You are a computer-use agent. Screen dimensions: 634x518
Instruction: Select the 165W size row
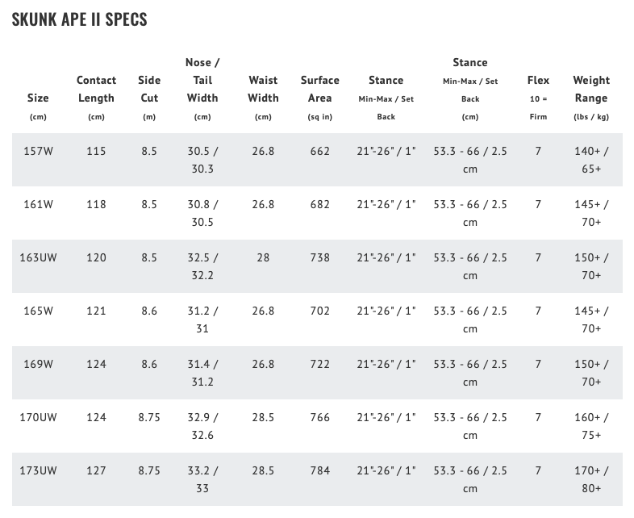coord(38,311)
